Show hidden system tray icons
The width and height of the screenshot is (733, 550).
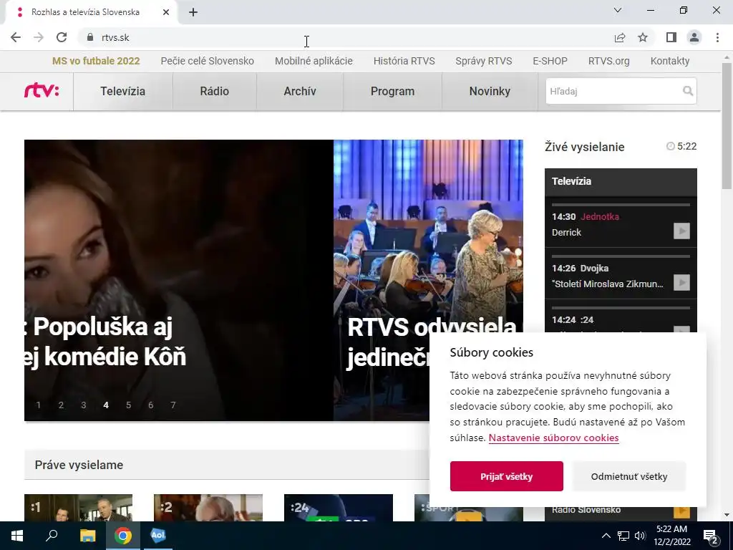(606, 536)
